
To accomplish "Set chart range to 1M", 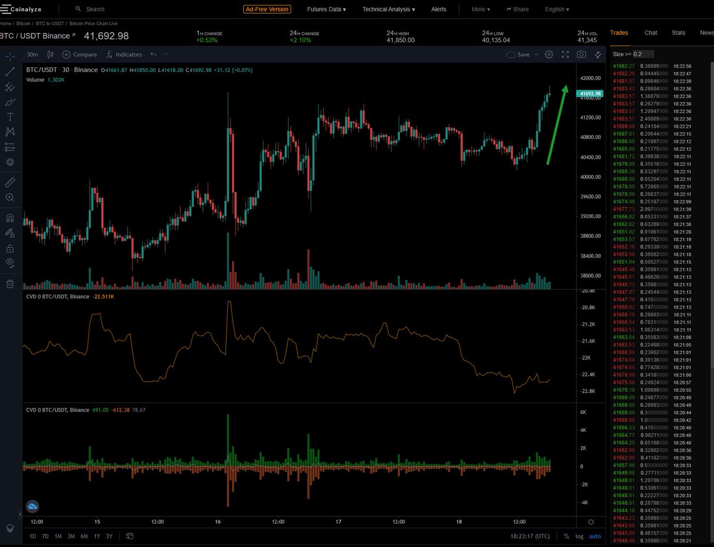I will tap(58, 536).
